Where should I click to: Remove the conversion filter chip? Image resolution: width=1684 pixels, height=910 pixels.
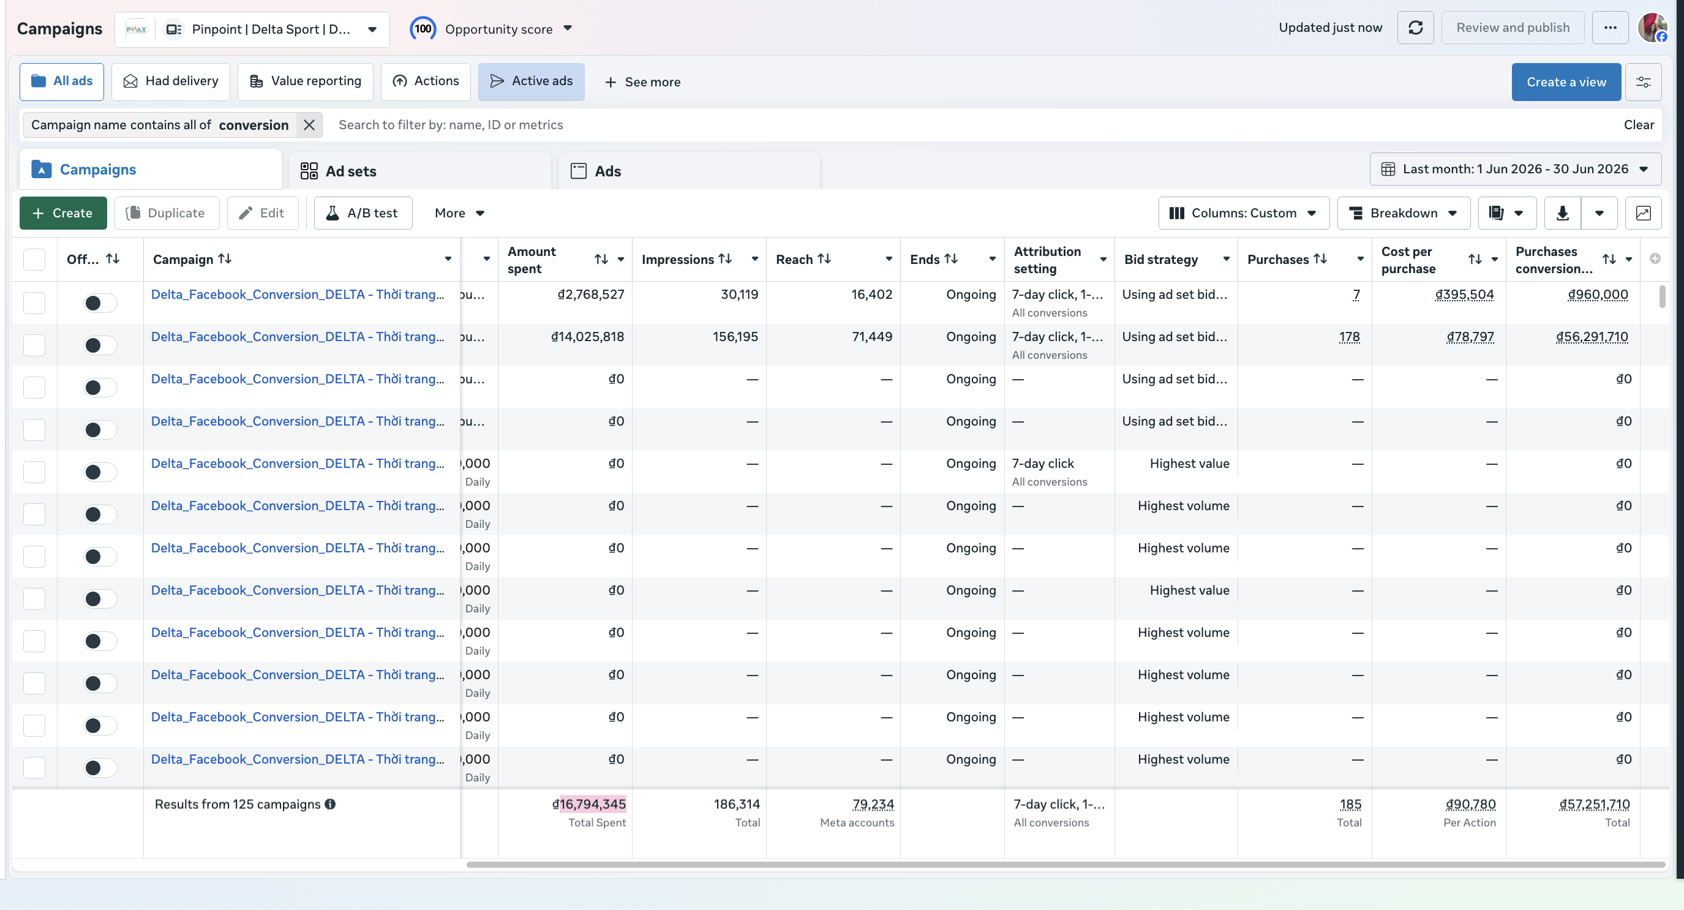click(x=309, y=125)
